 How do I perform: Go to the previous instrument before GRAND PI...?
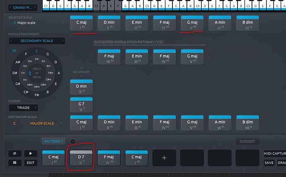[x=10, y=7]
